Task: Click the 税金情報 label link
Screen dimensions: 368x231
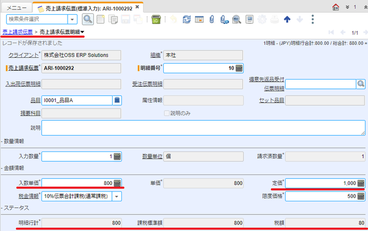Action: pyautogui.click(x=29, y=196)
